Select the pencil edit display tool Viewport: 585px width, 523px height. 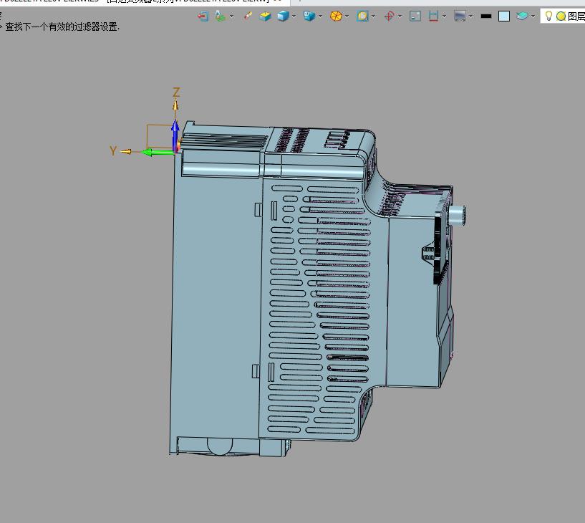248,16
